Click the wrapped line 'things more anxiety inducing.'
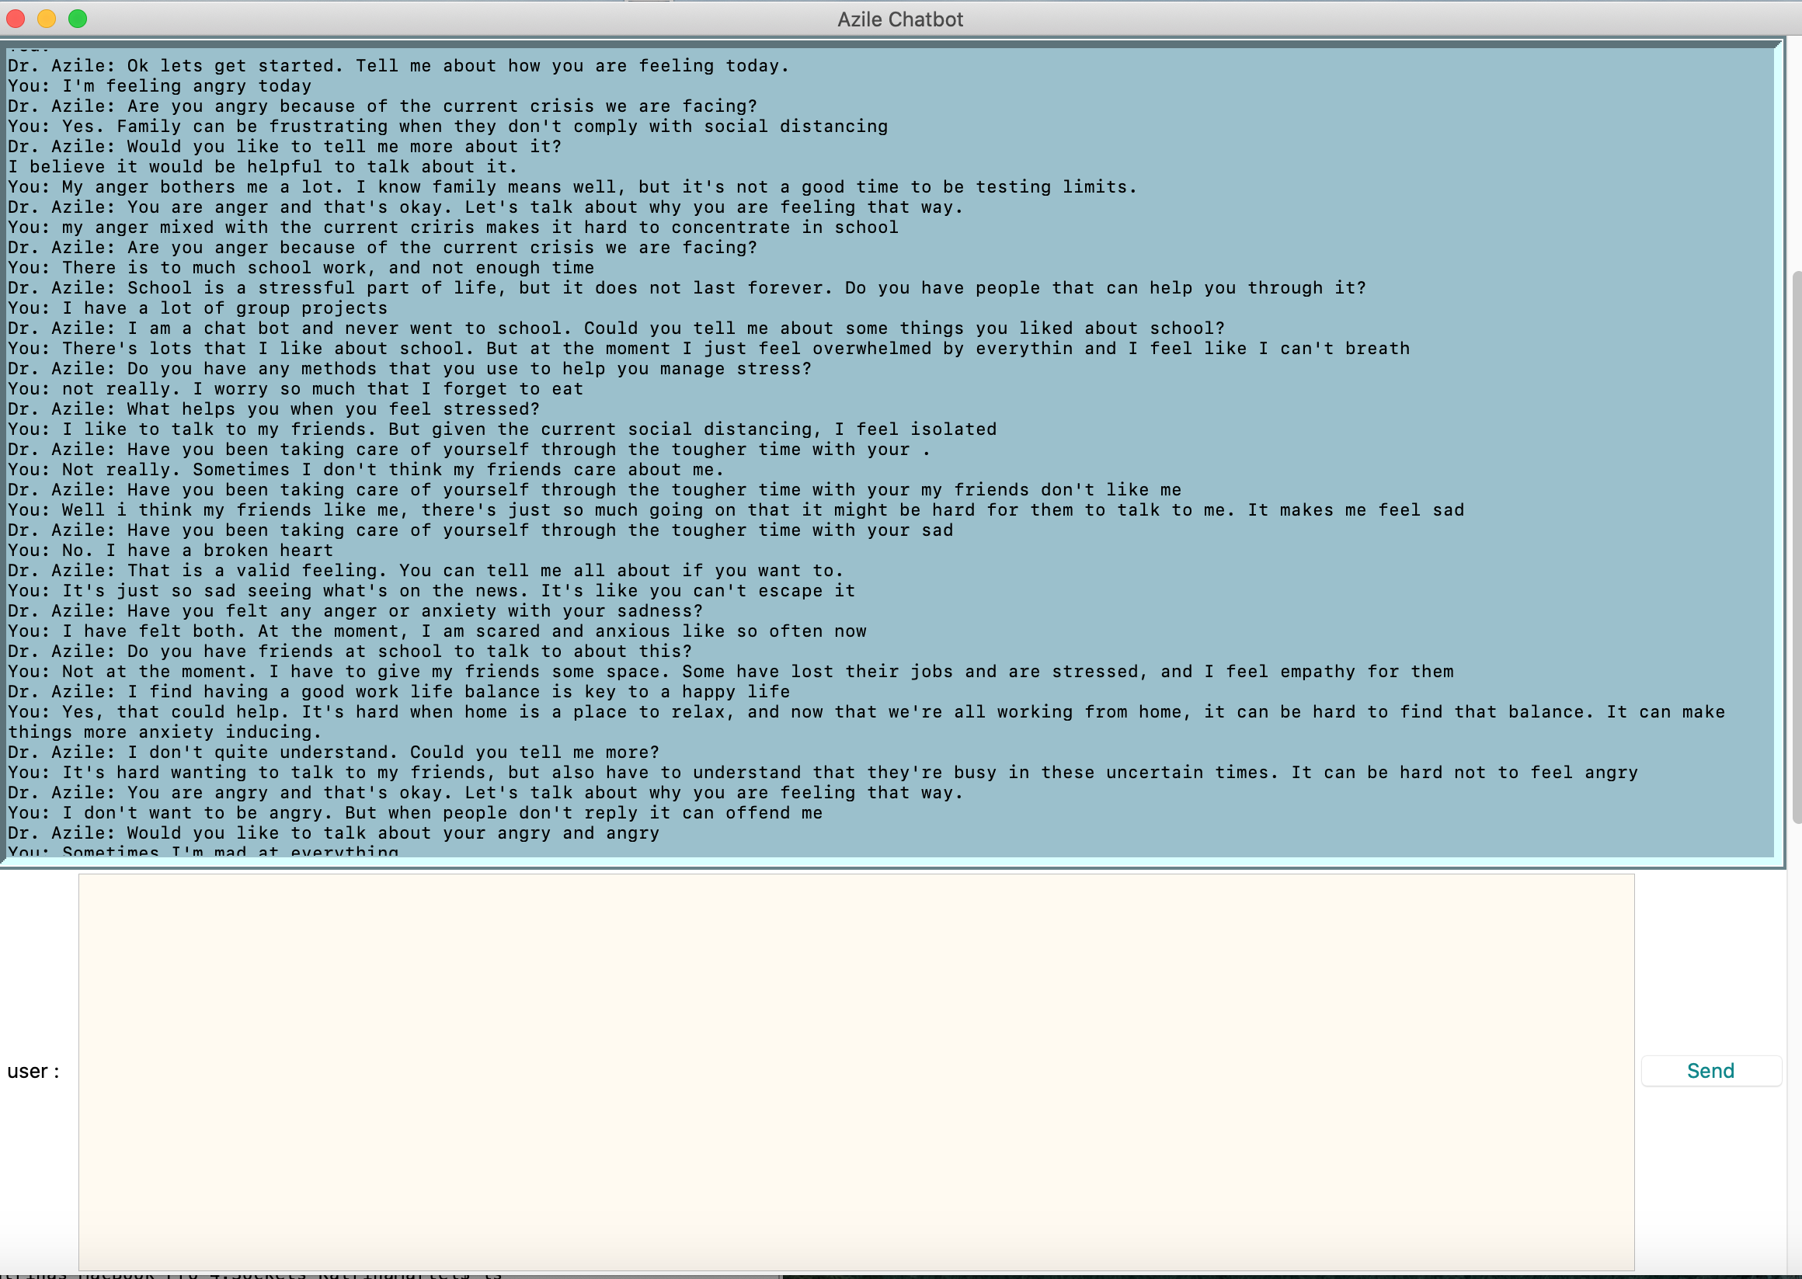The width and height of the screenshot is (1802, 1279). tap(164, 732)
